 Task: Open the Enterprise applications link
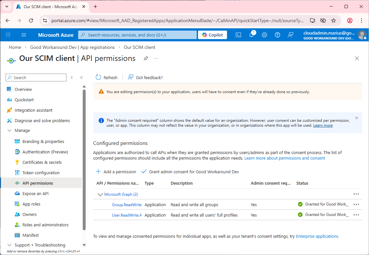pos(317,236)
